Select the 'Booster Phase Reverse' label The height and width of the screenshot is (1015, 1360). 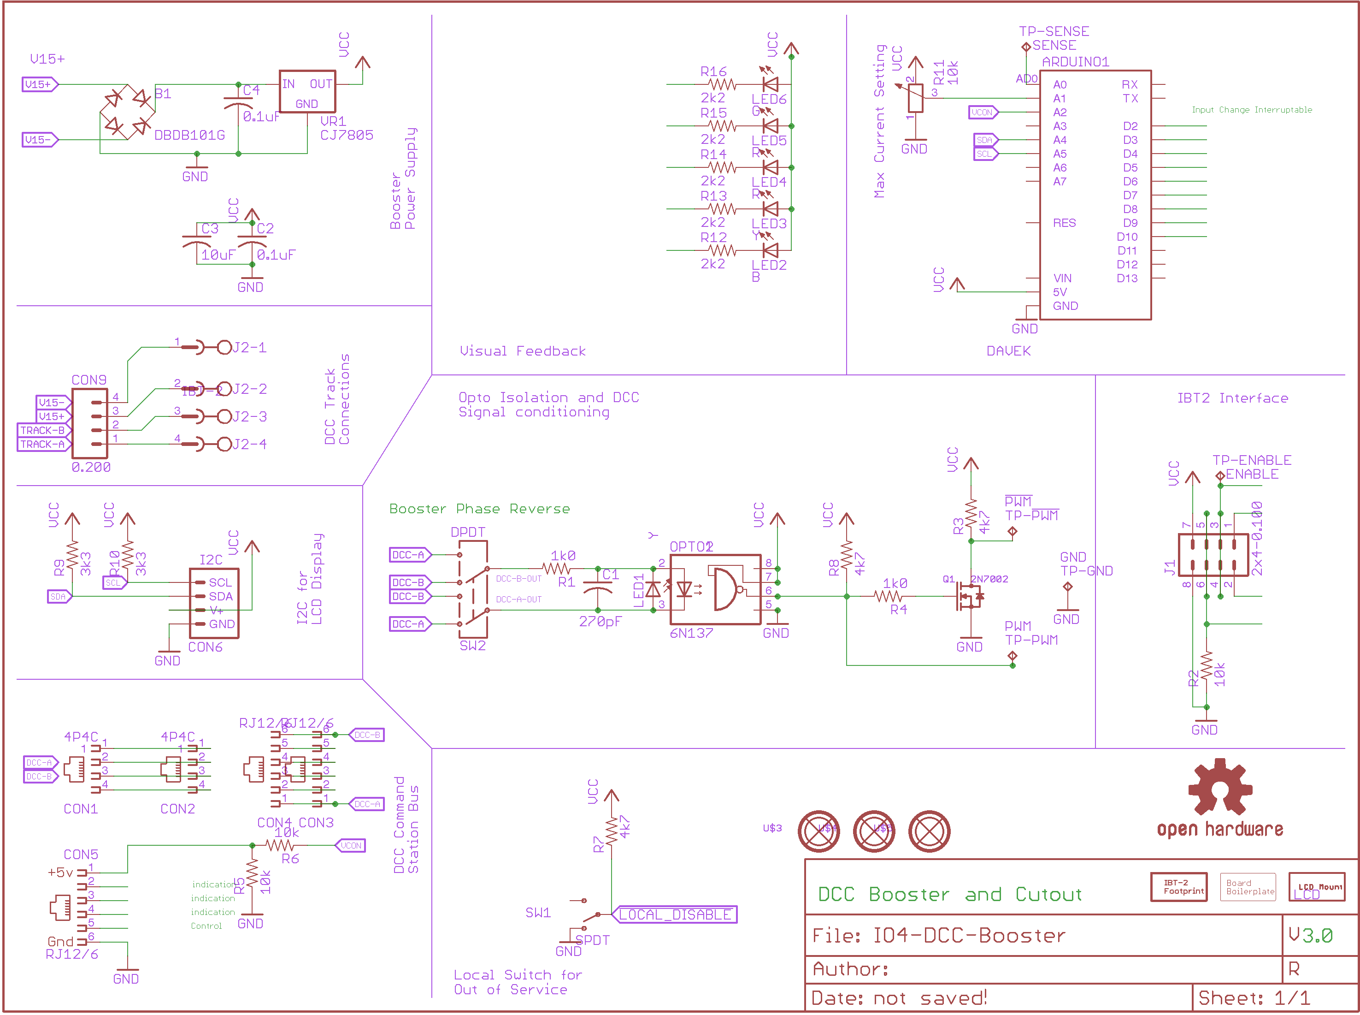[480, 509]
